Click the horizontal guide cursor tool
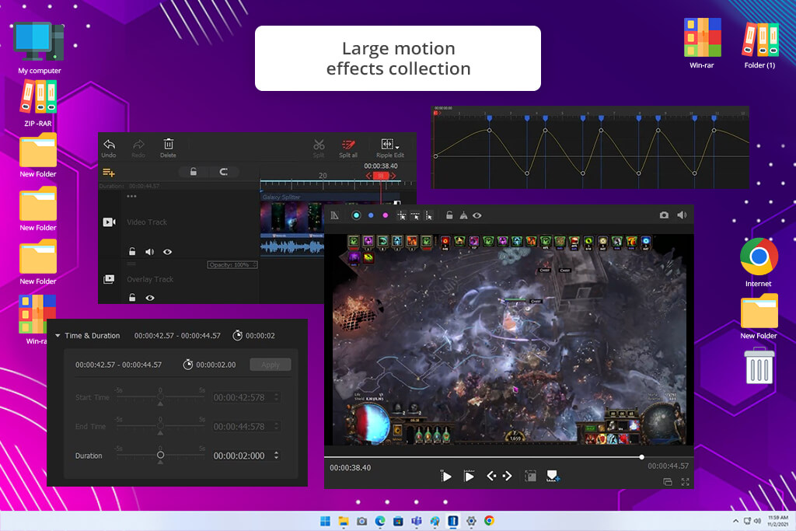The width and height of the screenshot is (796, 531). [415, 215]
